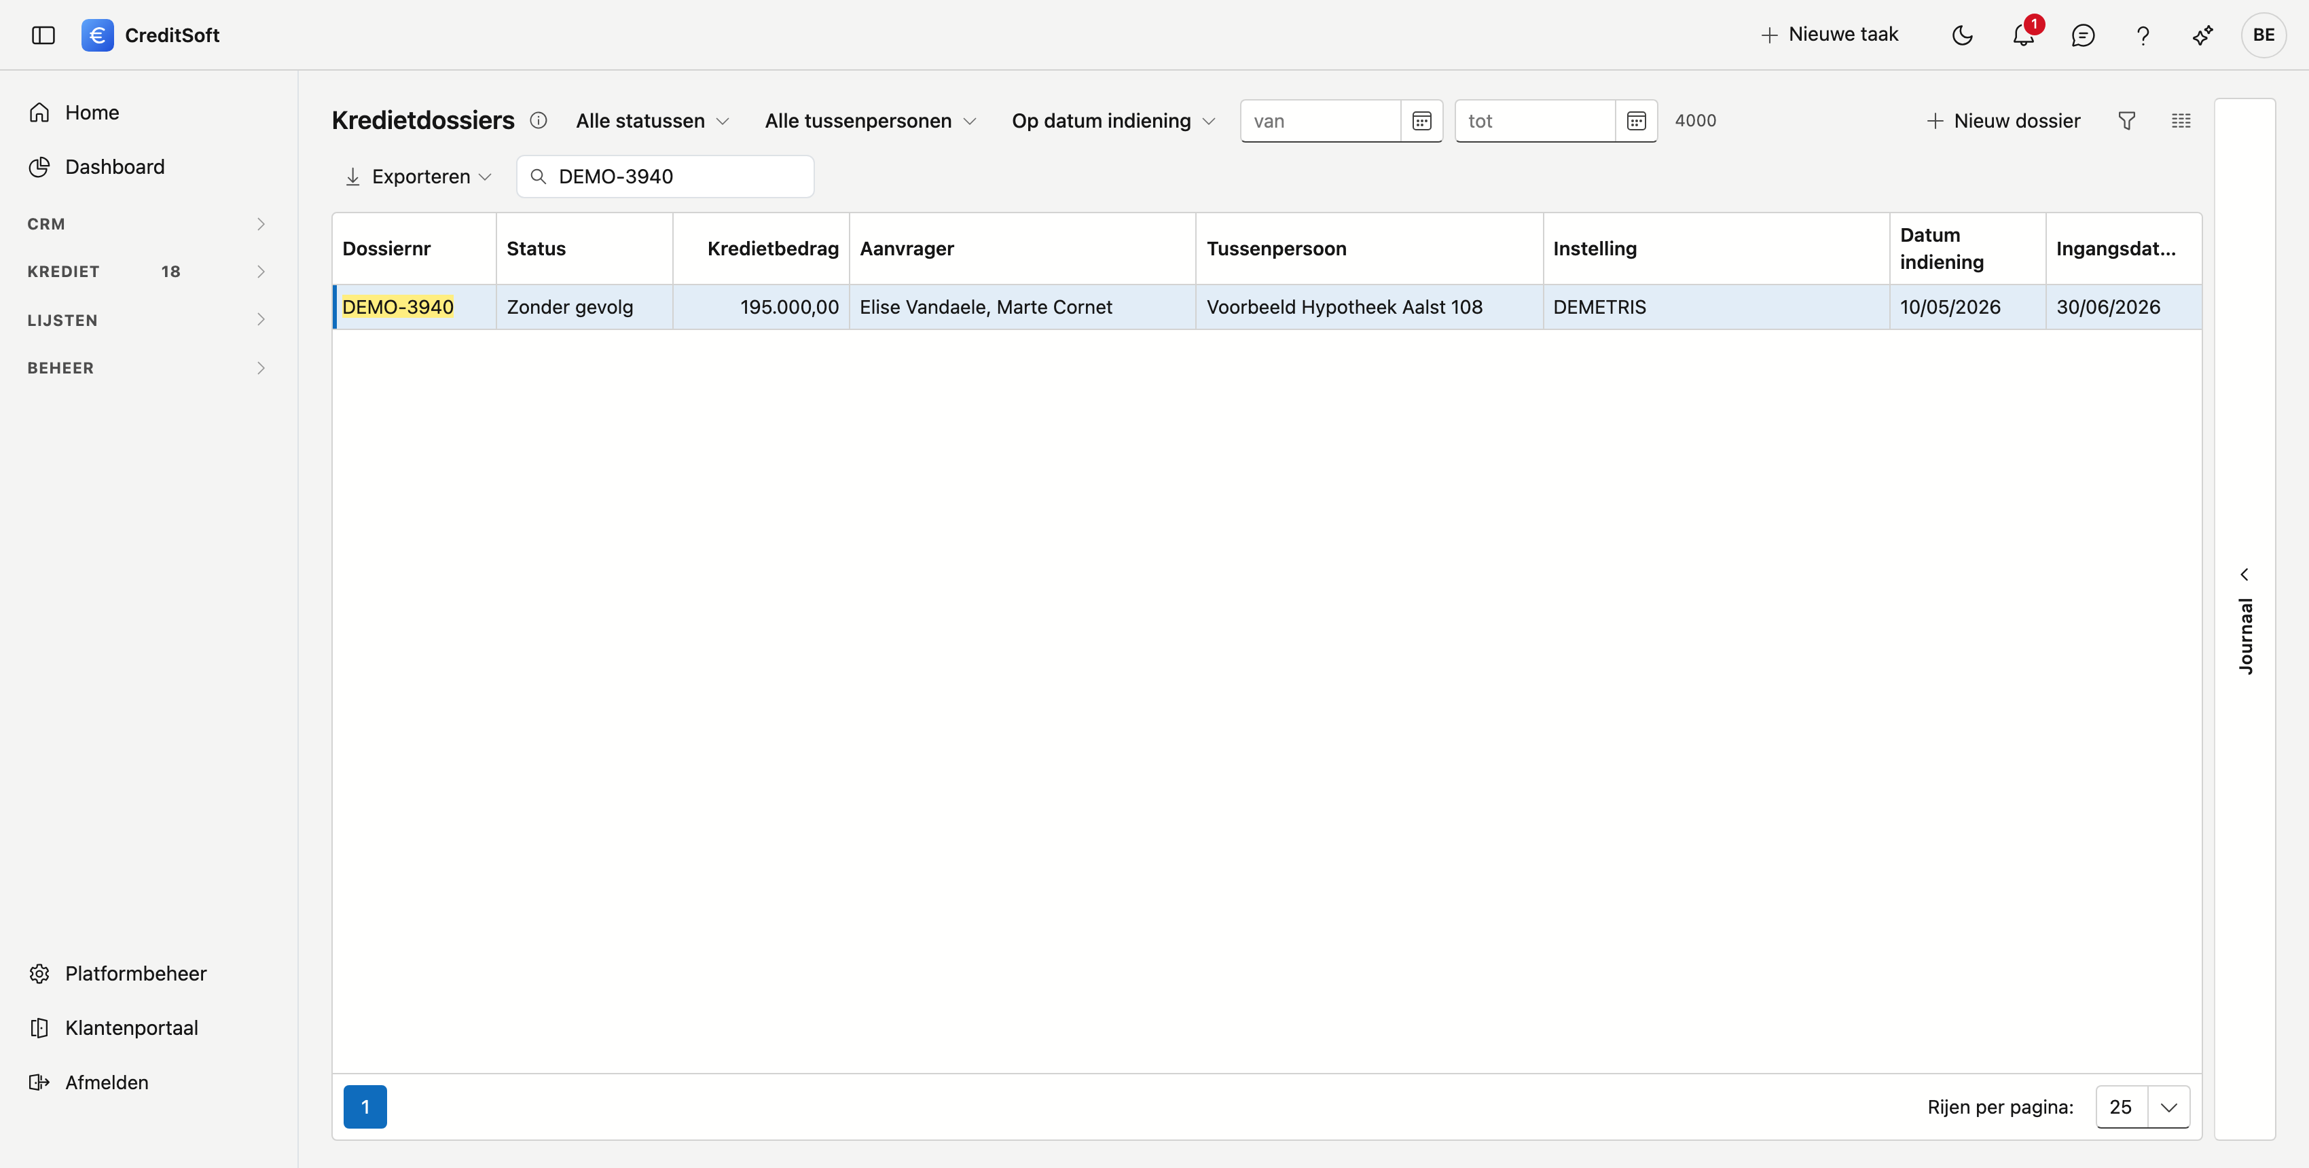The width and height of the screenshot is (2309, 1168).
Task: Open the Op datum indiening dropdown
Action: tap(1113, 121)
